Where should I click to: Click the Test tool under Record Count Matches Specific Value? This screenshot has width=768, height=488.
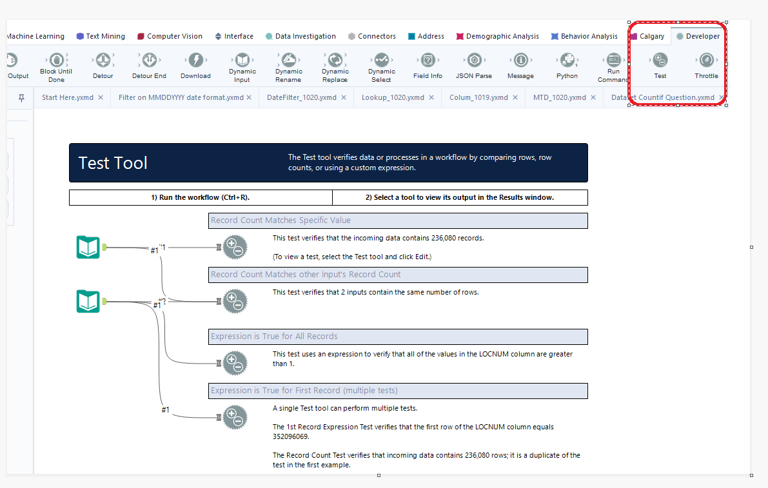(x=235, y=246)
